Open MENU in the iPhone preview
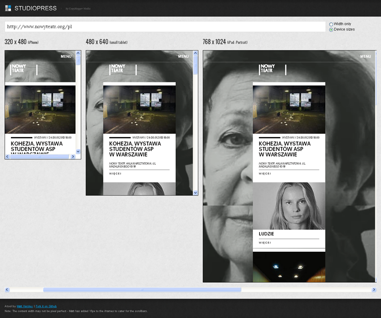This screenshot has height=318, width=381. pyautogui.click(x=66, y=56)
